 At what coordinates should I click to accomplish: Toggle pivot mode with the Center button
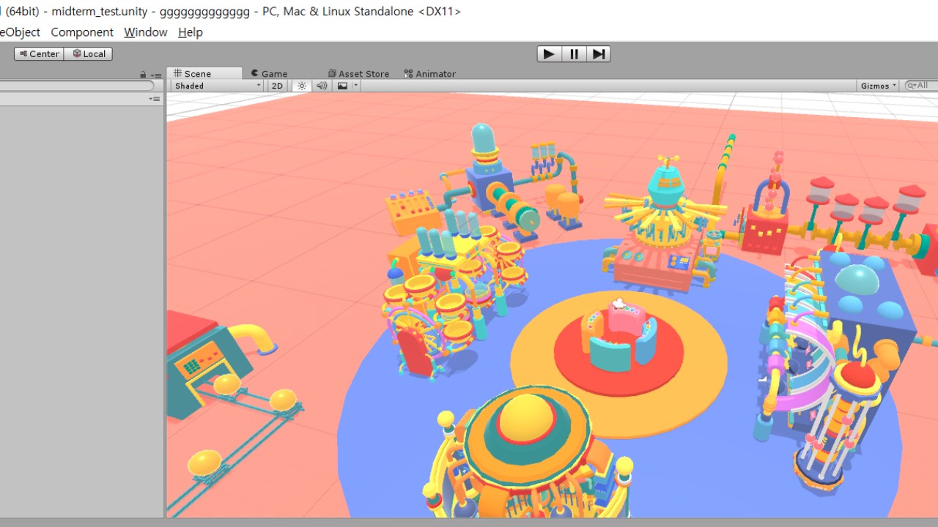click(39, 53)
